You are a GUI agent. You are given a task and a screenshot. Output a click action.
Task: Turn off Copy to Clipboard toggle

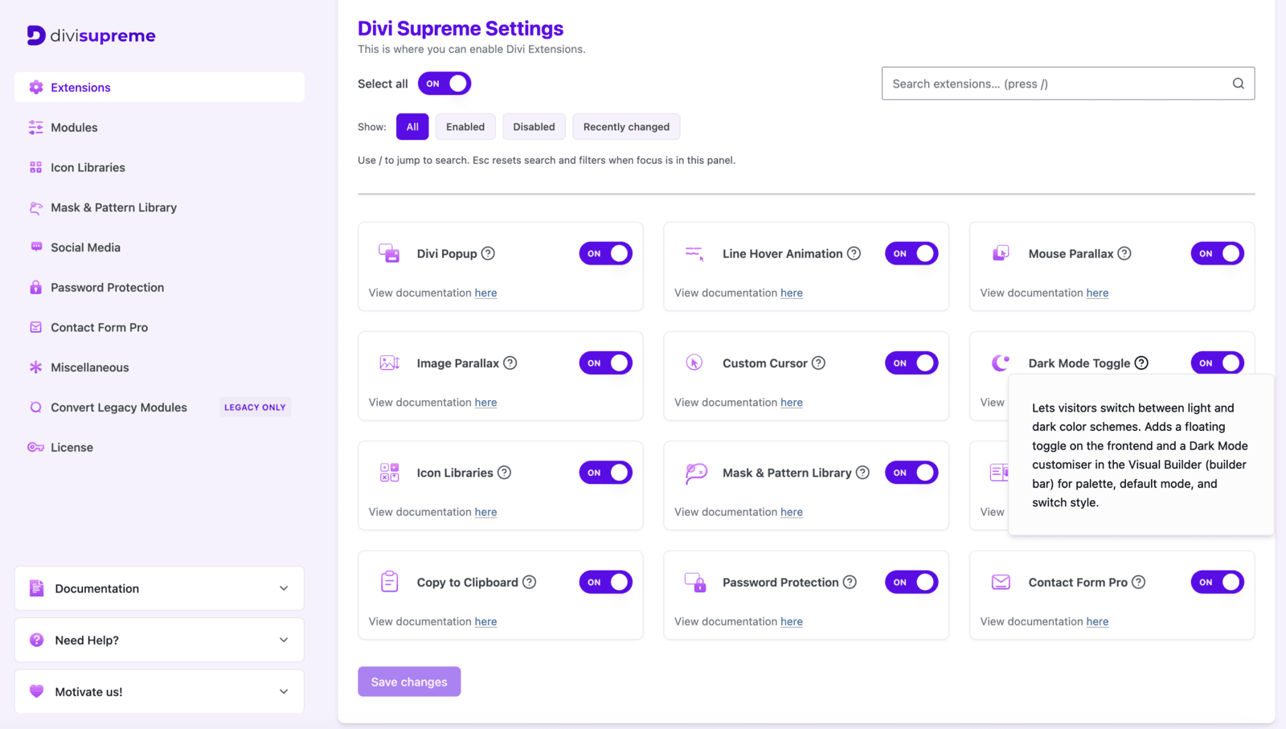pos(606,582)
